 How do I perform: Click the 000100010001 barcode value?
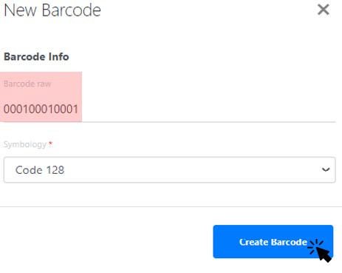point(41,109)
